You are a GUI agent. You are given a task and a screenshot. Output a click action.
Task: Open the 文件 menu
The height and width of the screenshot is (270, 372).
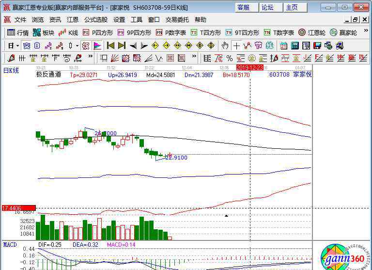(x=20, y=20)
